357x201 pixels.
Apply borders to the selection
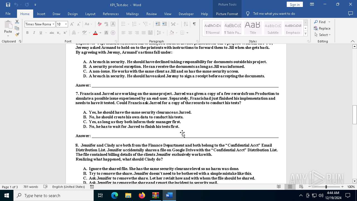pos(182,33)
